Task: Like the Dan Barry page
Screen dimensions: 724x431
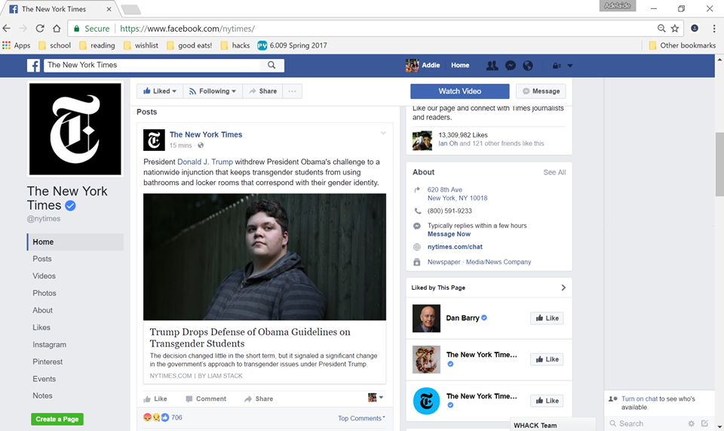Action: 547,318
